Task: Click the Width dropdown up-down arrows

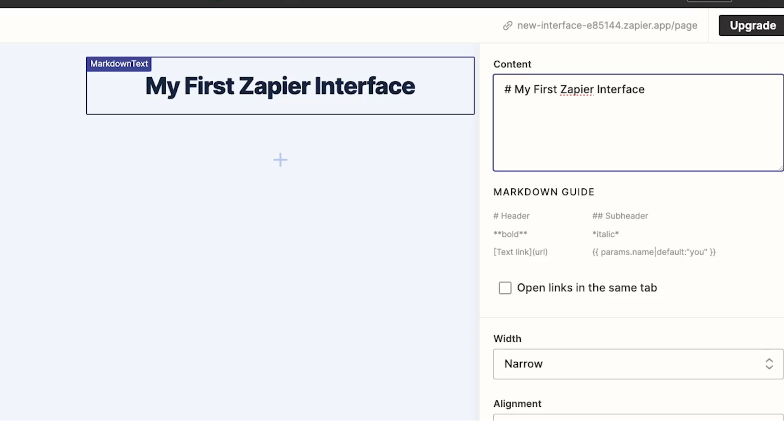Action: (769, 364)
